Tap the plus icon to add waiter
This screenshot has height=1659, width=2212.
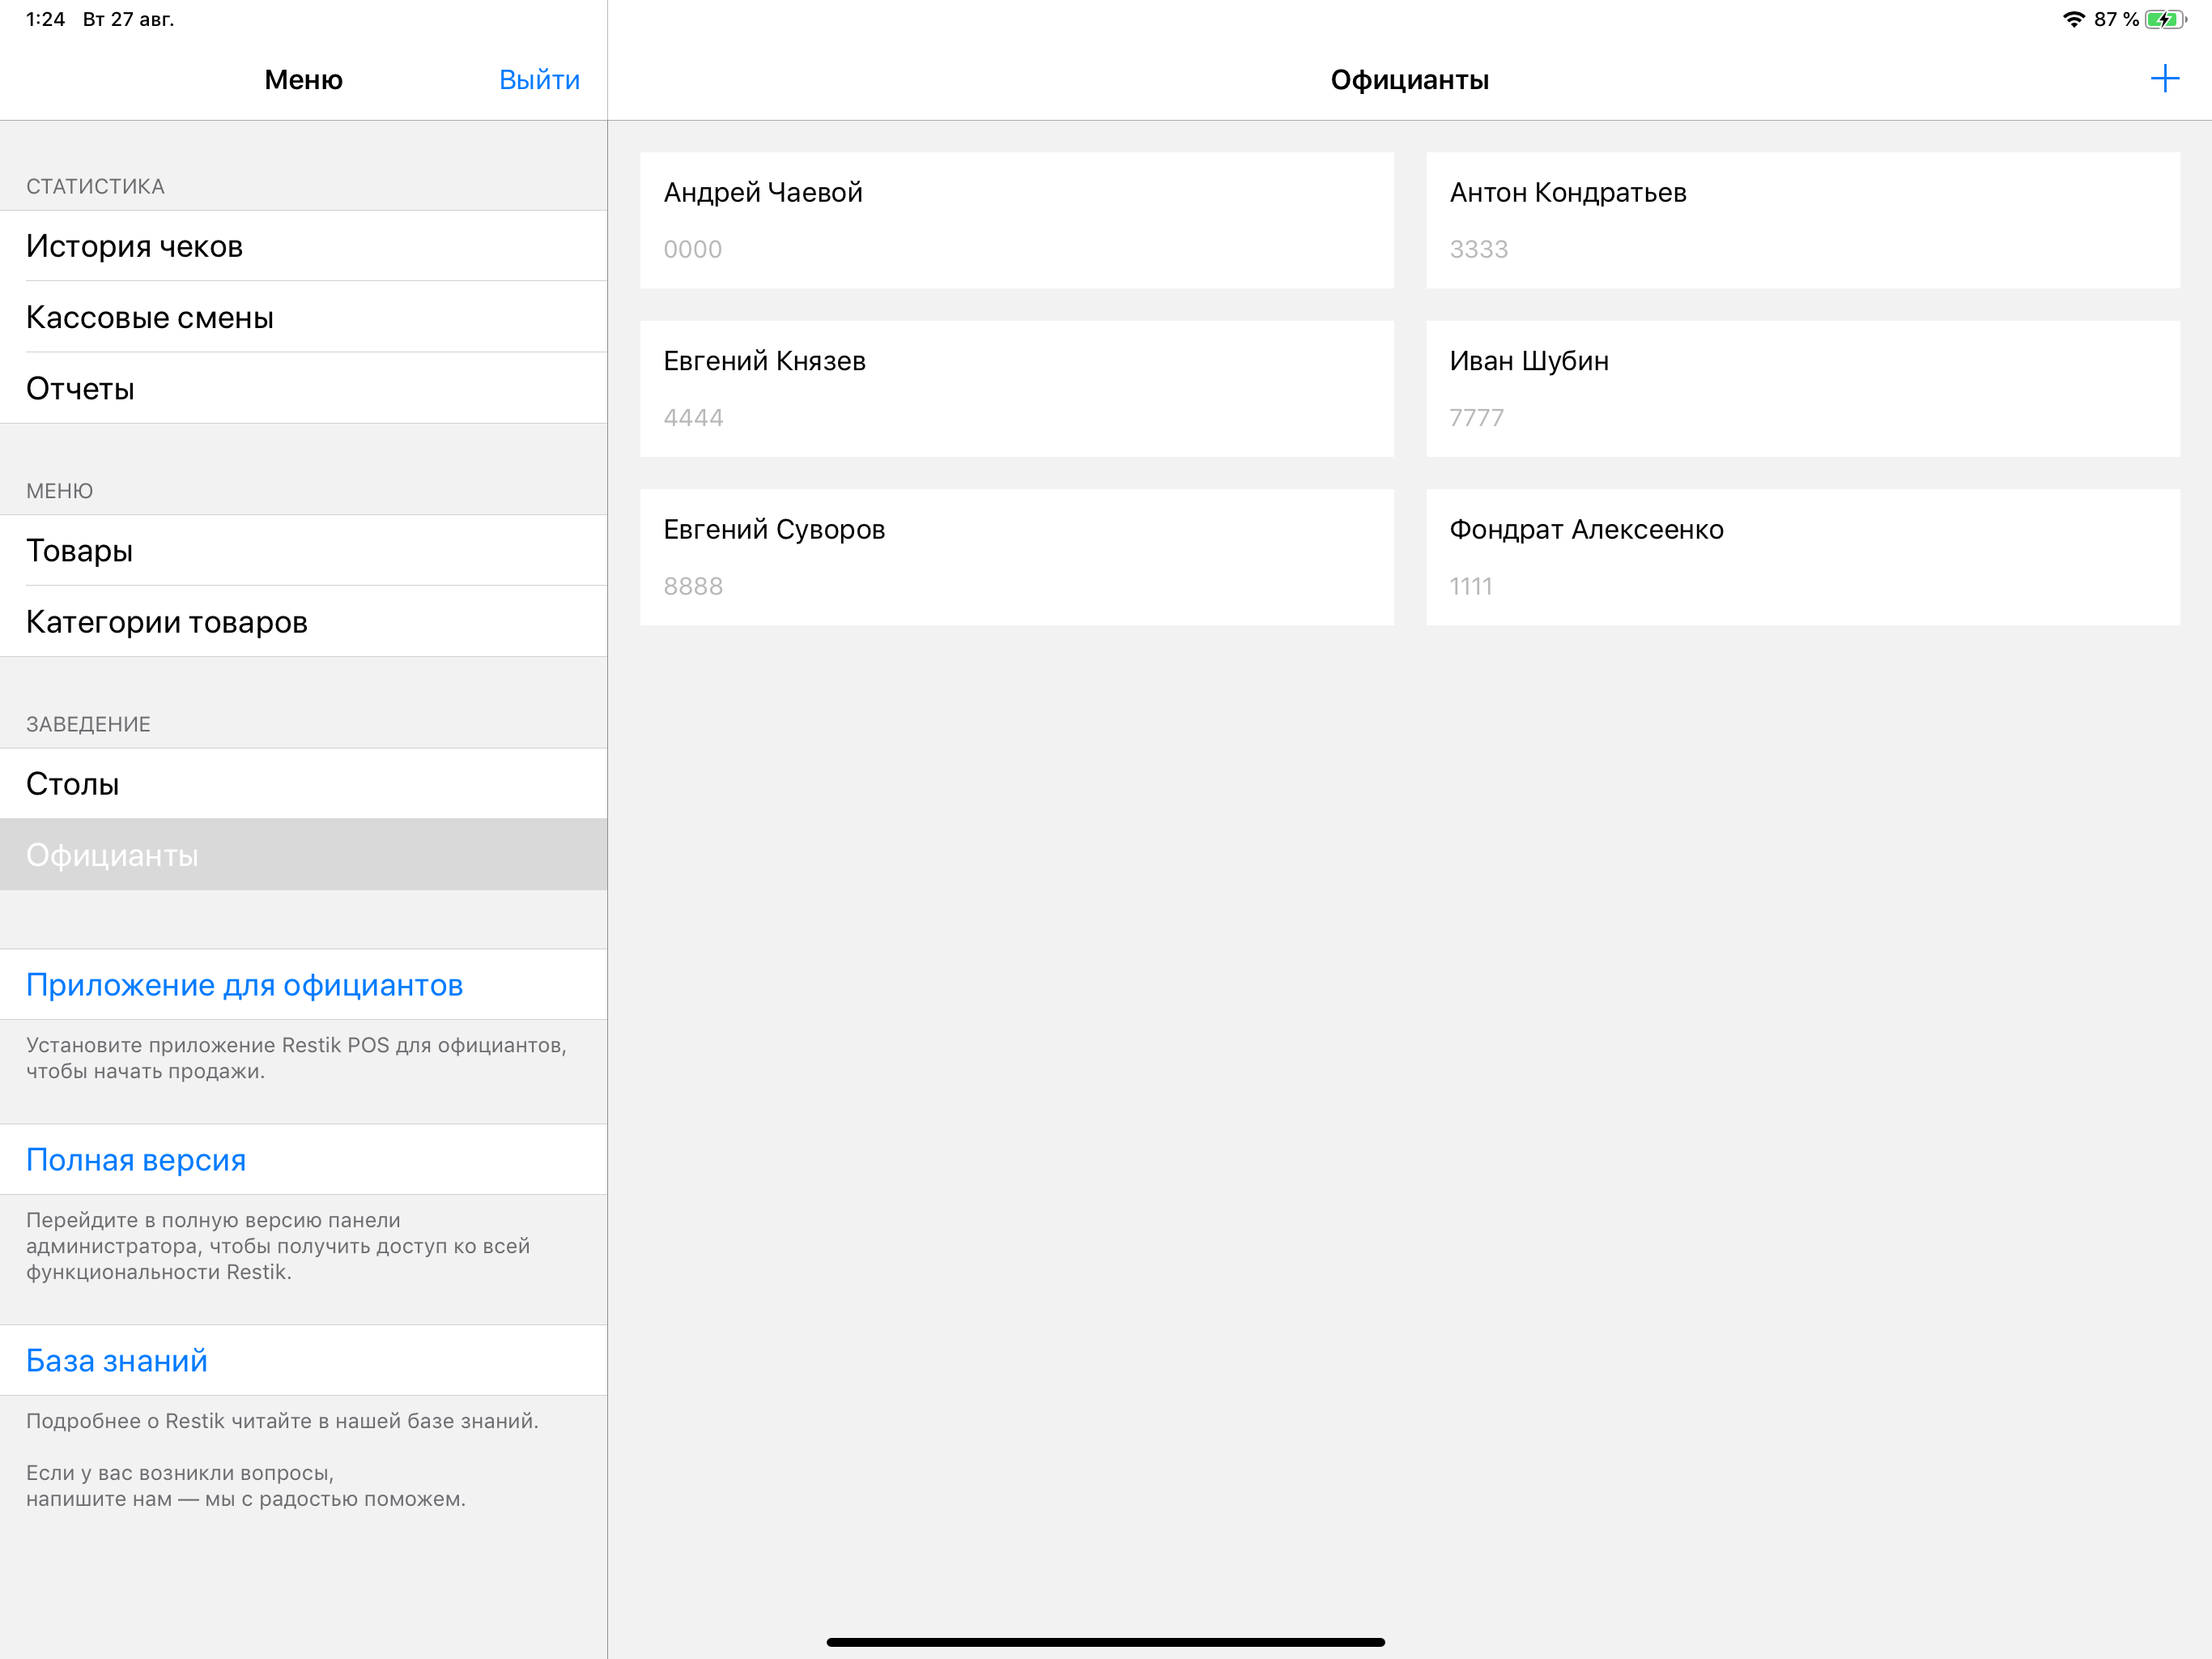[x=2164, y=79]
